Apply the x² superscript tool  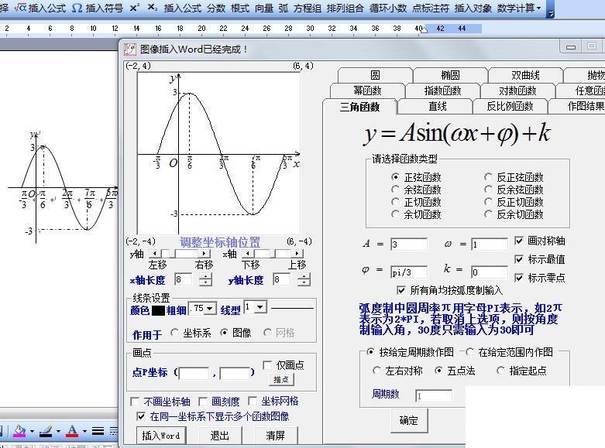tap(134, 8)
